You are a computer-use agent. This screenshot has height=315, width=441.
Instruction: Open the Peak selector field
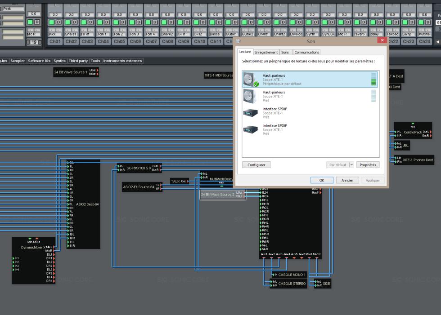pyautogui.click(x=13, y=9)
